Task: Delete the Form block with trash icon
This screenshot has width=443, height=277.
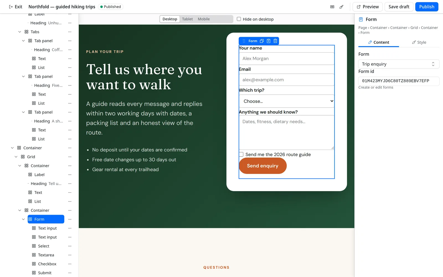Action: pyautogui.click(x=275, y=41)
